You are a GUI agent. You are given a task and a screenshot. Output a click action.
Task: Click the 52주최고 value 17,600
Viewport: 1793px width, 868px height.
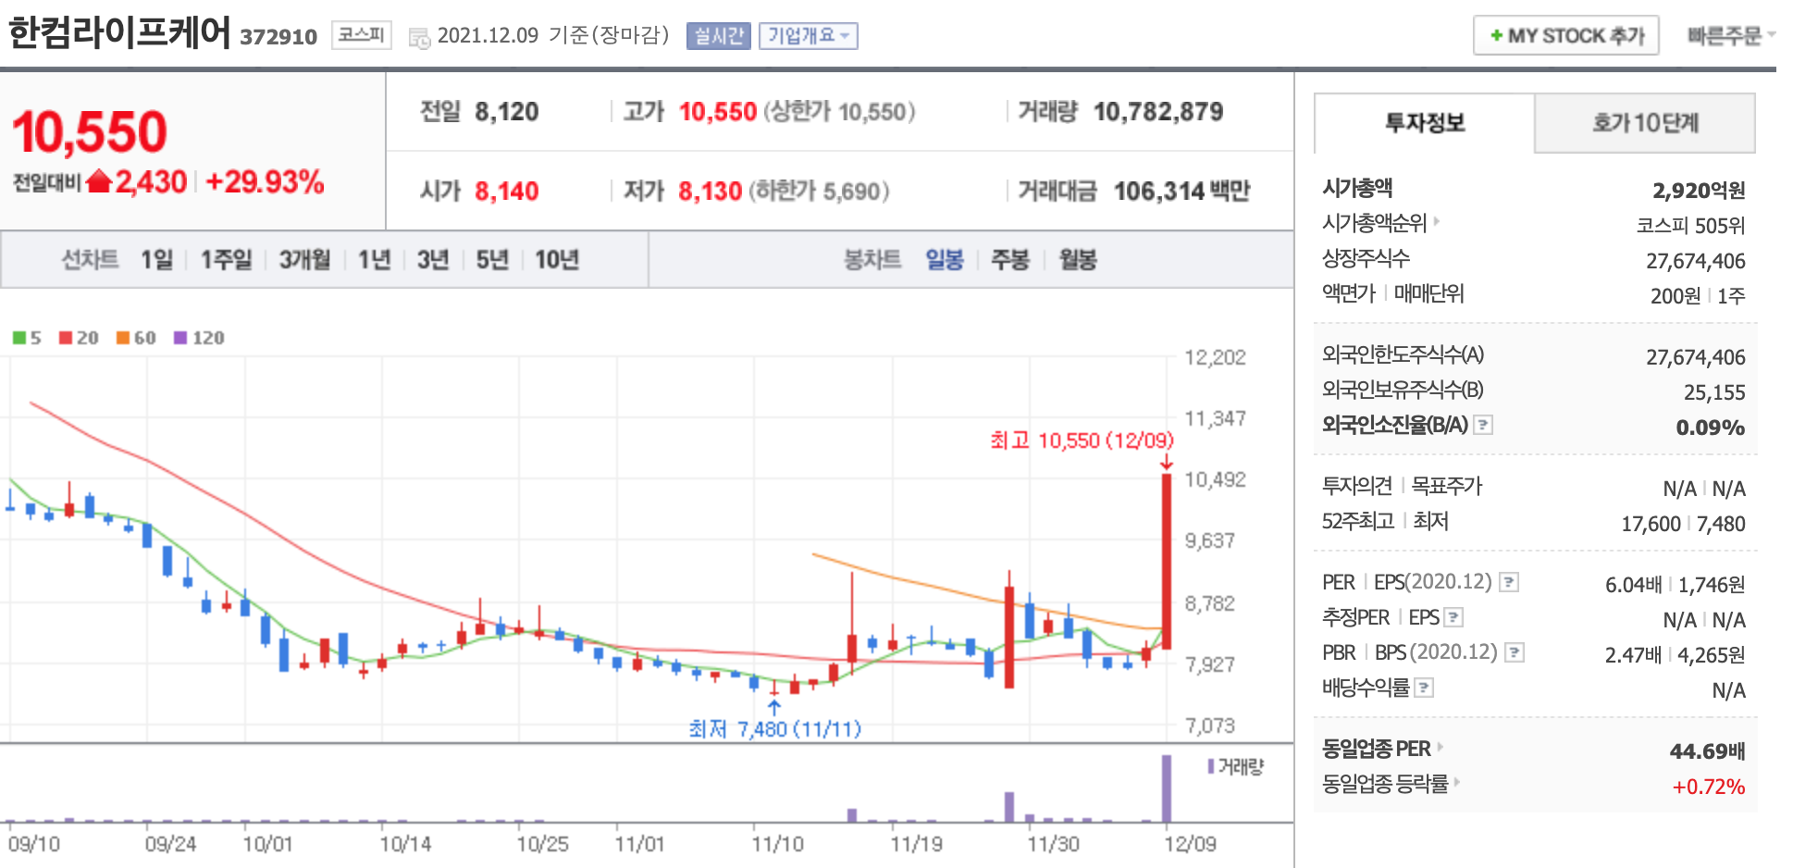tap(1651, 524)
